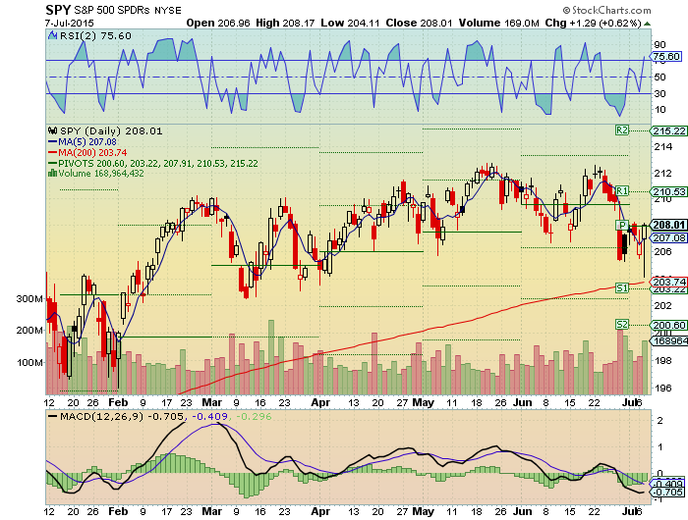Click the 207.08 moving-average price tag
This screenshot has height=520, width=688.
pos(669,237)
